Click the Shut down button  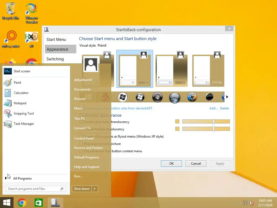coord(82,189)
